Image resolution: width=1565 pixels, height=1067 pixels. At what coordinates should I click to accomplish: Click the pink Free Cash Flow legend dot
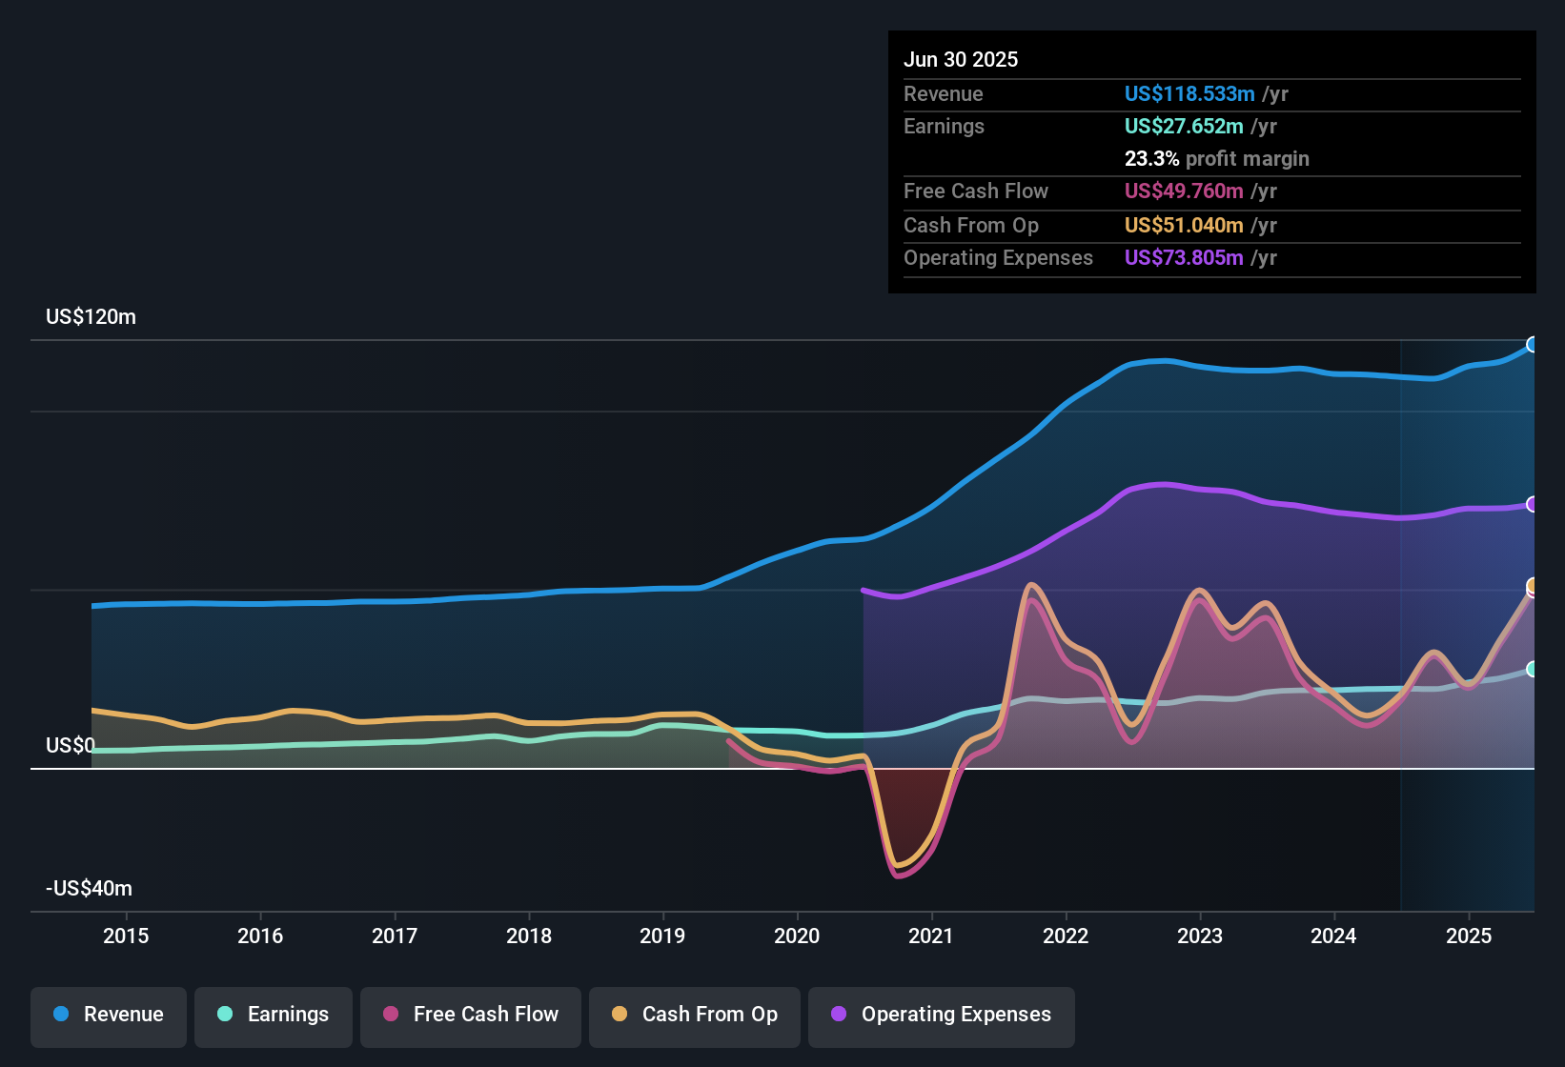pyautogui.click(x=389, y=1015)
